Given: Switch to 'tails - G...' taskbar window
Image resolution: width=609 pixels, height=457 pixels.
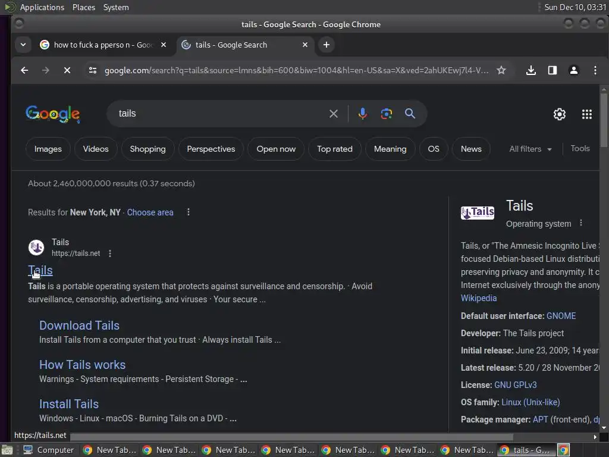Looking at the screenshot, I should [526, 450].
